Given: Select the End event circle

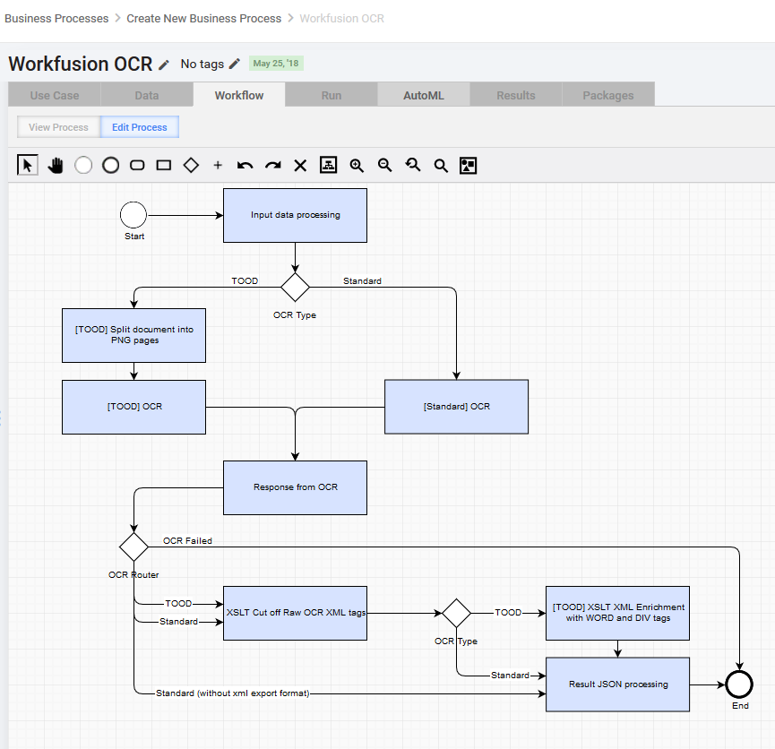Looking at the screenshot, I should [x=739, y=684].
